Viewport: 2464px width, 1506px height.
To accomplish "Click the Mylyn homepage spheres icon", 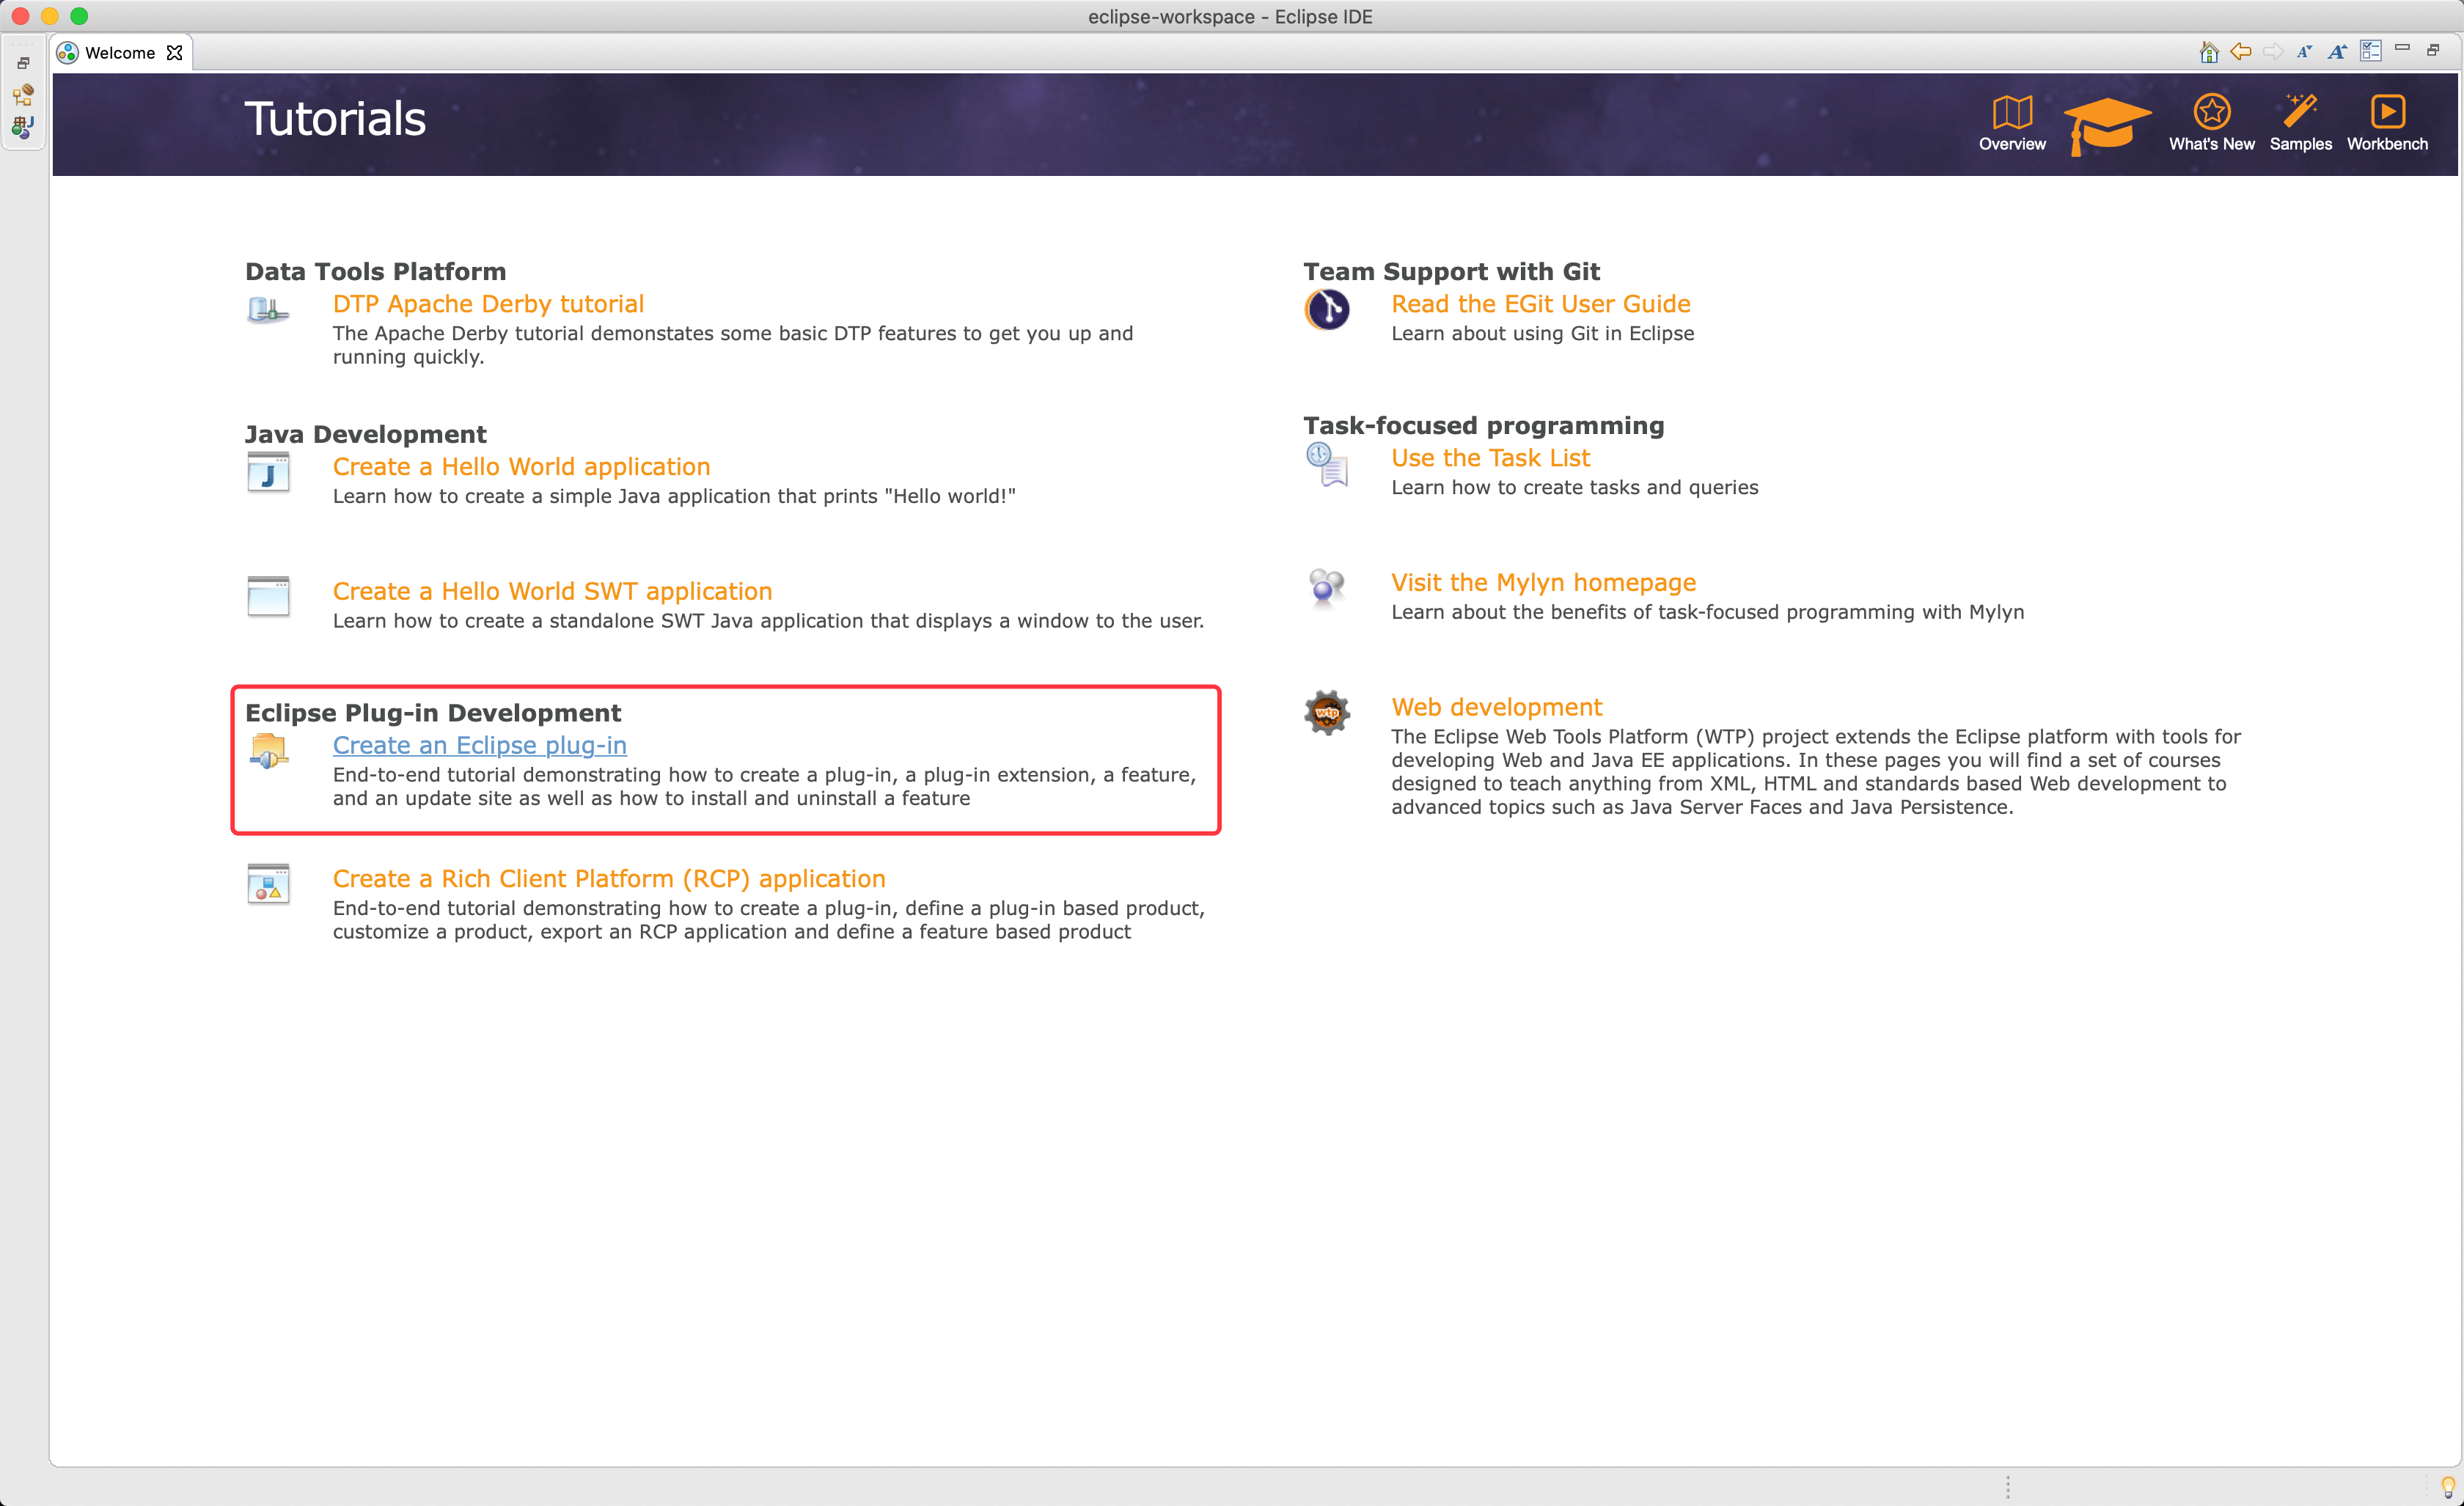I will tap(1326, 588).
